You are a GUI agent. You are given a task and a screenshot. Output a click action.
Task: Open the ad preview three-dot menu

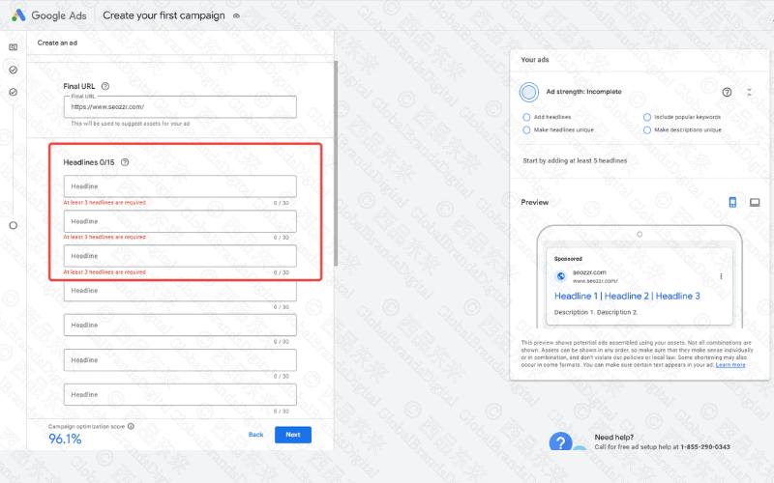click(721, 276)
